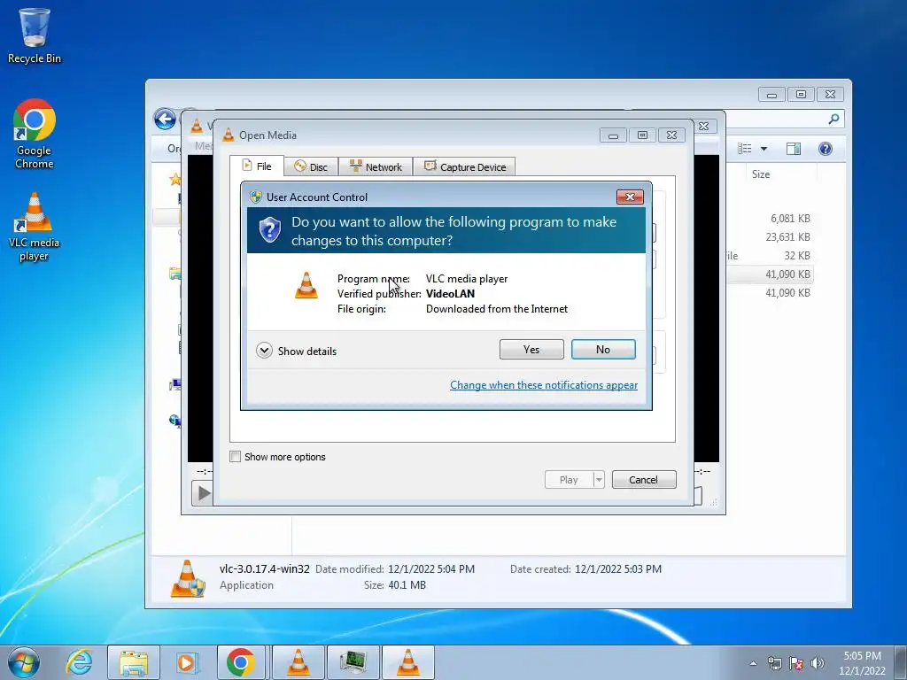907x680 pixels.
Task: Click the VLC play control button
Action: pyautogui.click(x=203, y=493)
